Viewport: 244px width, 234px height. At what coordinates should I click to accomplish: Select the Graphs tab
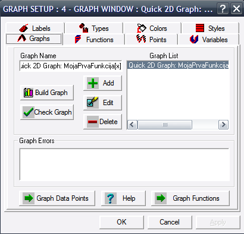coord(34,39)
